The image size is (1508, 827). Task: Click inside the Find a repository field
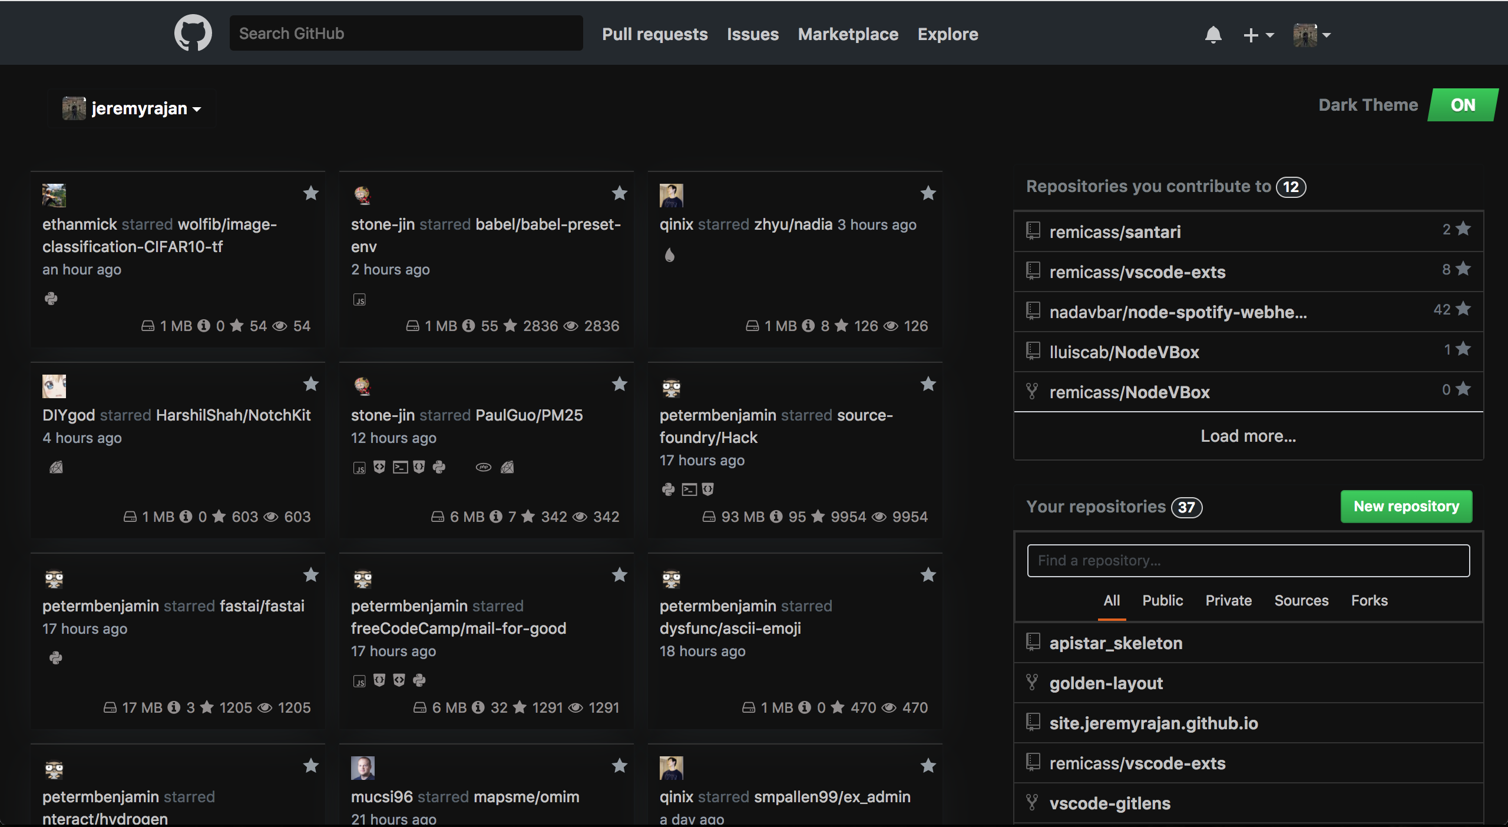(x=1248, y=560)
